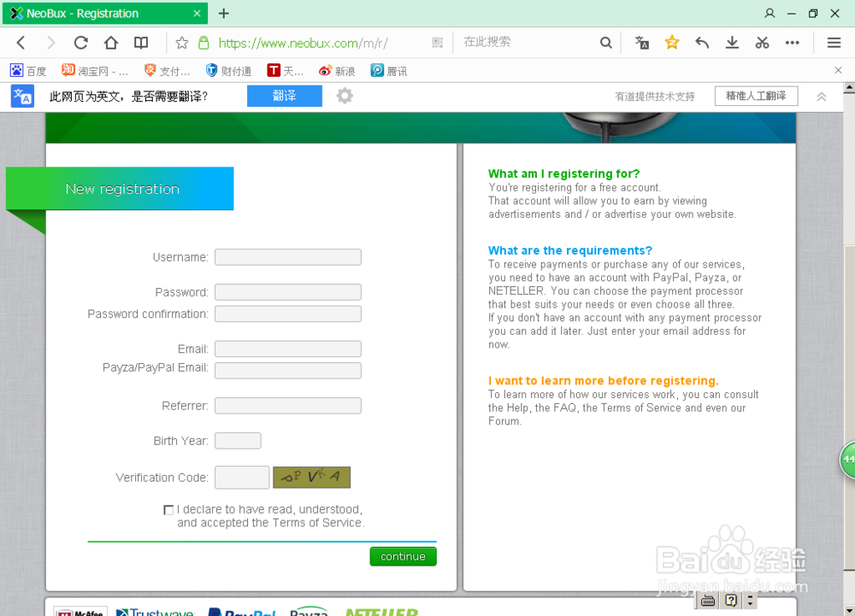
Task: Click the Verification Code input field
Action: (x=242, y=477)
